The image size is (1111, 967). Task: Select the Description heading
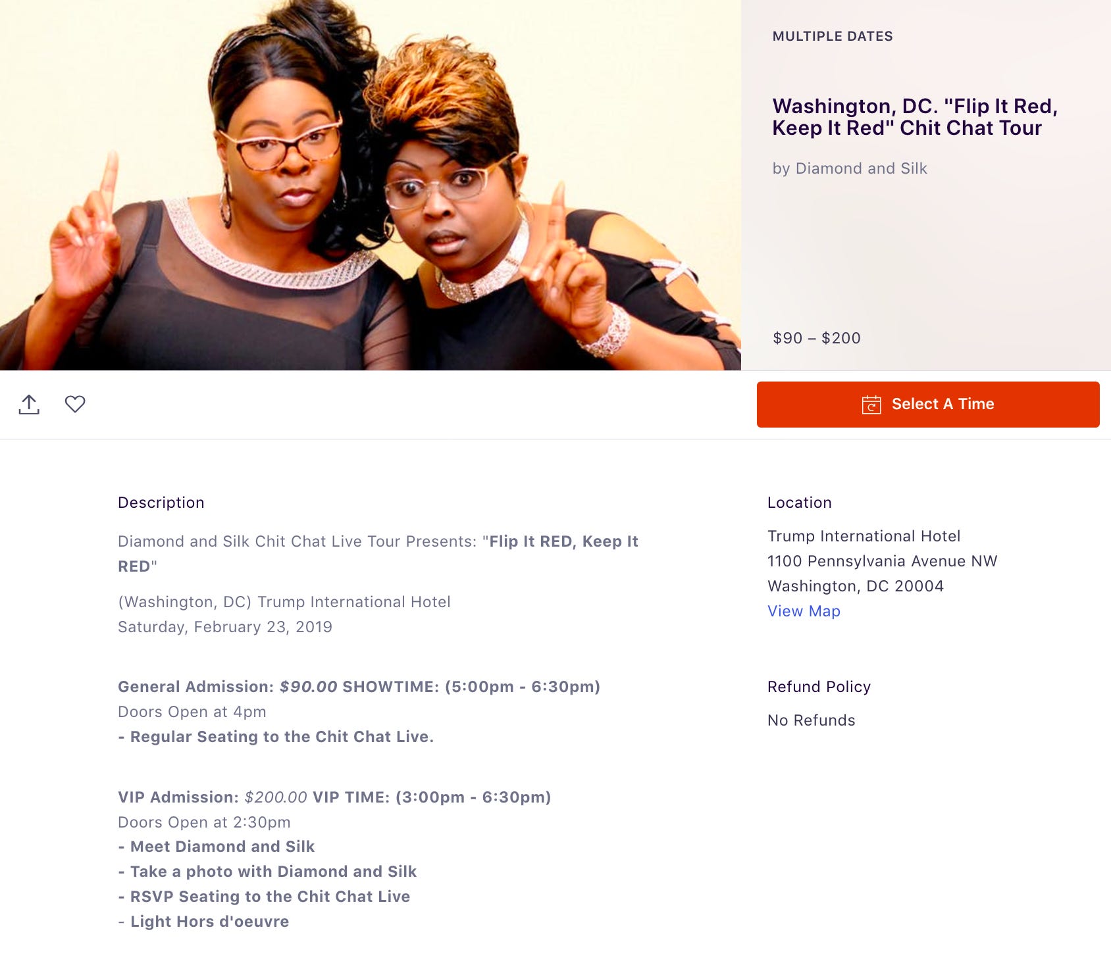[161, 503]
